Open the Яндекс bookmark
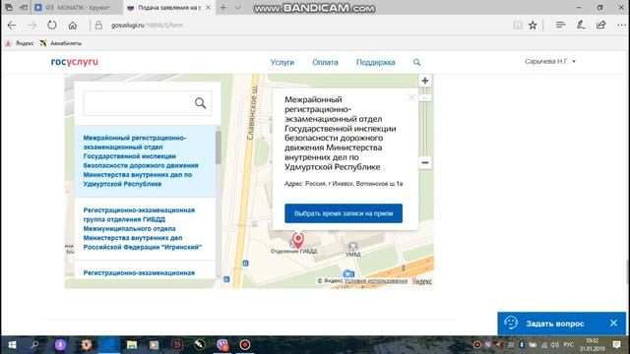This screenshot has width=630, height=354. click(20, 43)
